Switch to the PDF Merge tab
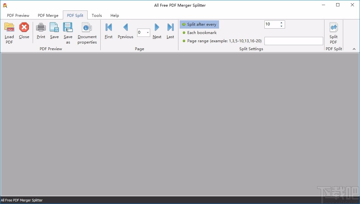 click(48, 15)
